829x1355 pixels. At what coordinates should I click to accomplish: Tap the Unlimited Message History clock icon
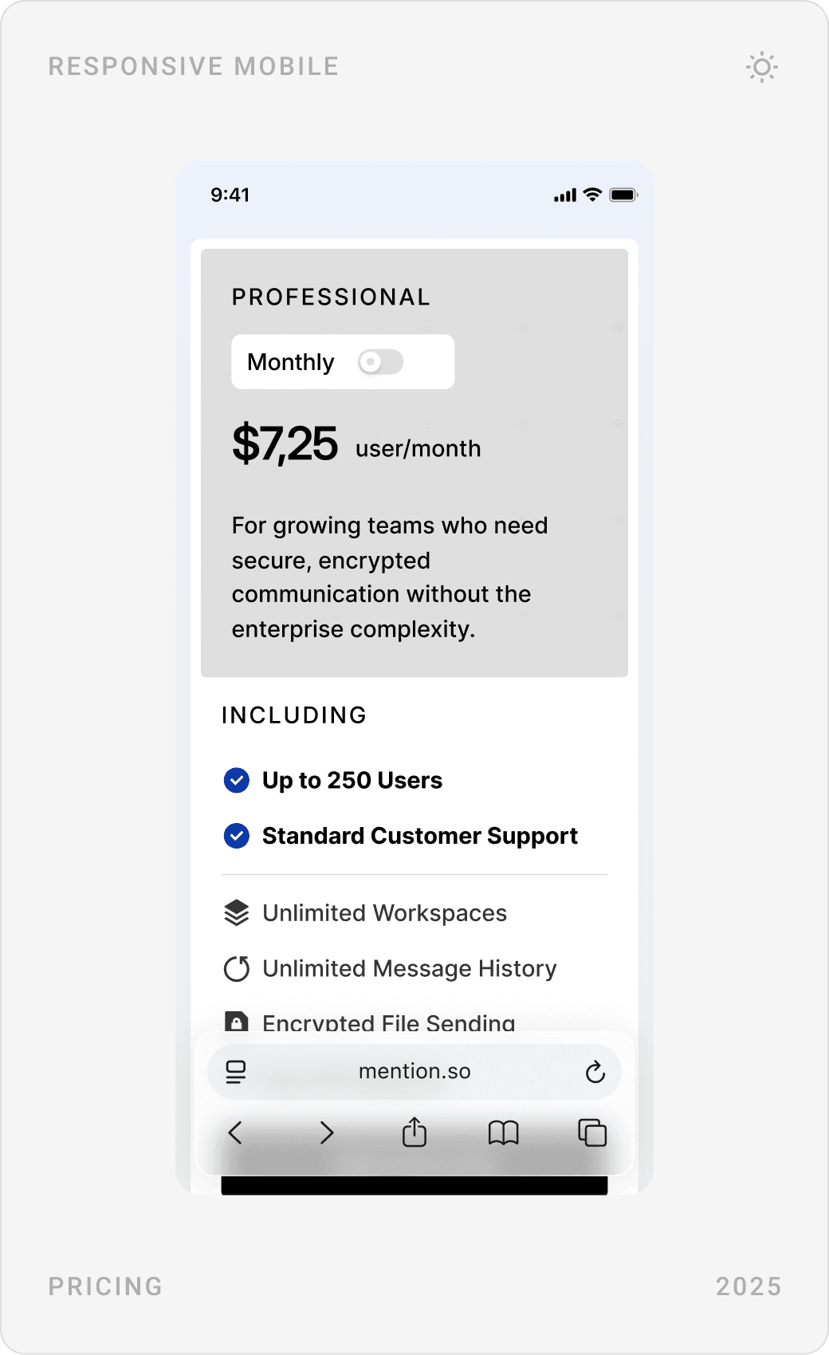[237, 968]
